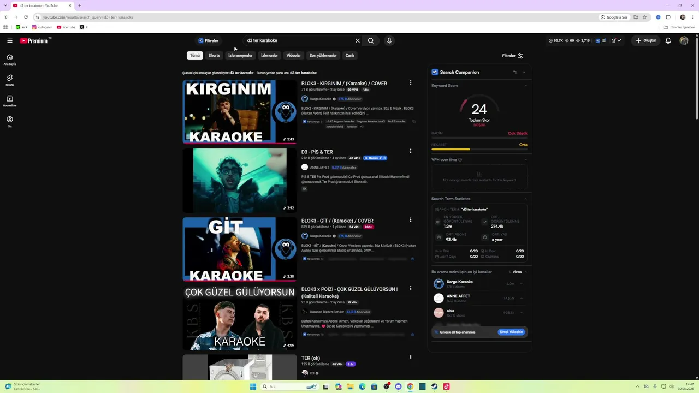Screen dimensions: 699x393
Task: Collapse the Keyword Score section
Action: click(526, 86)
